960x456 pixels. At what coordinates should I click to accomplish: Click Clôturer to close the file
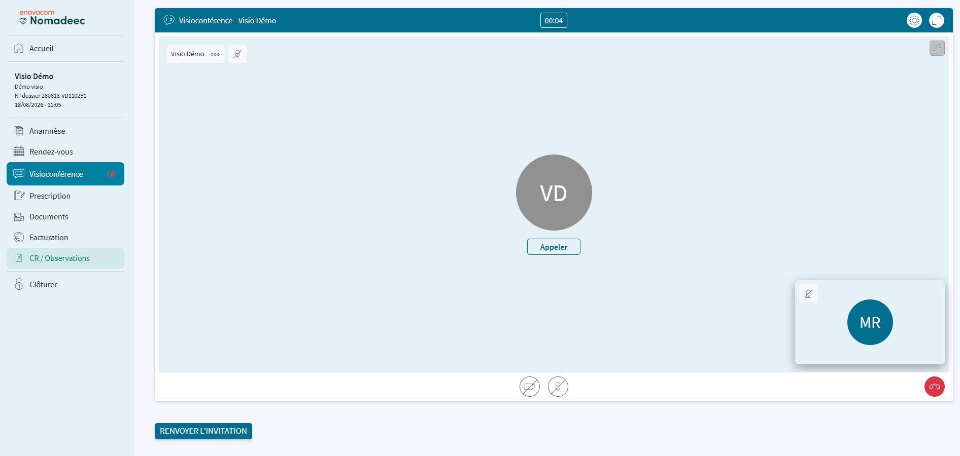pyautogui.click(x=65, y=284)
